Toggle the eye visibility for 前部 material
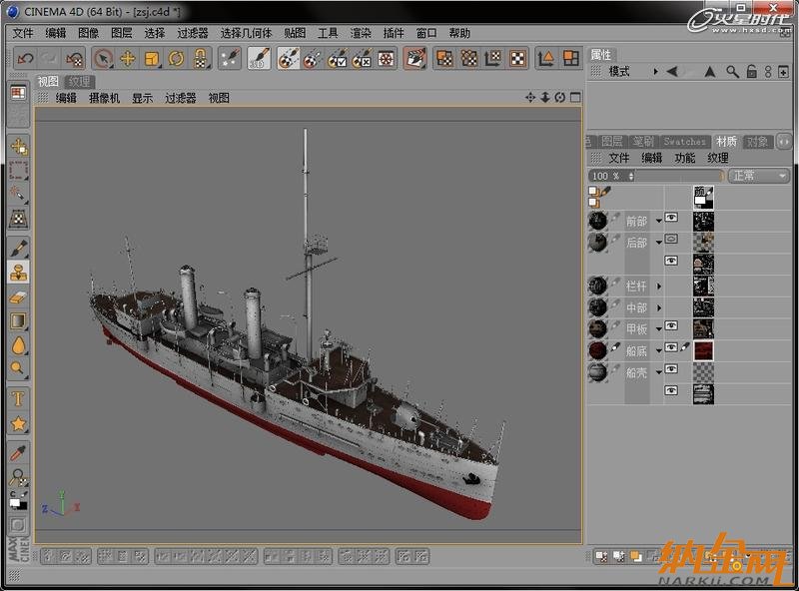Screen dimensions: 799x591 672,217
